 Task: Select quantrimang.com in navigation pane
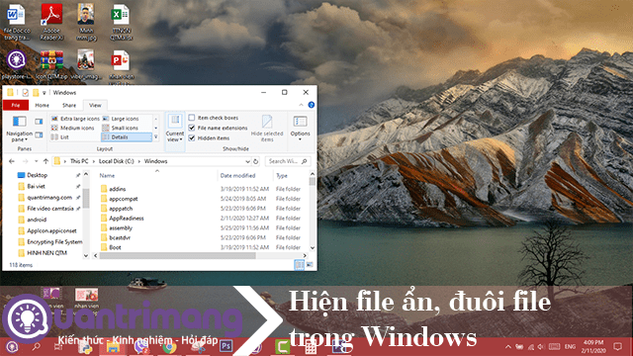(49, 198)
